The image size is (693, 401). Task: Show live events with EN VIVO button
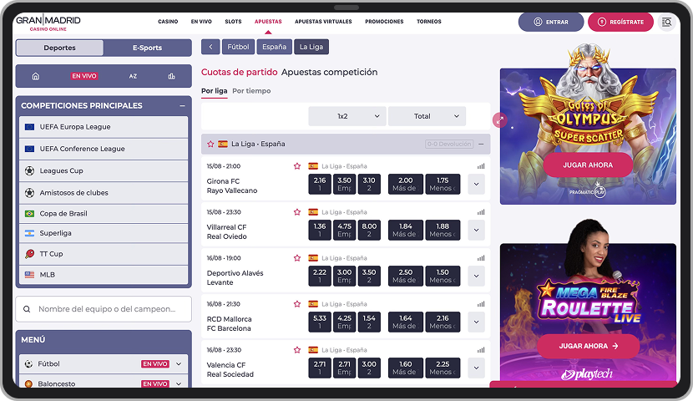pos(84,76)
